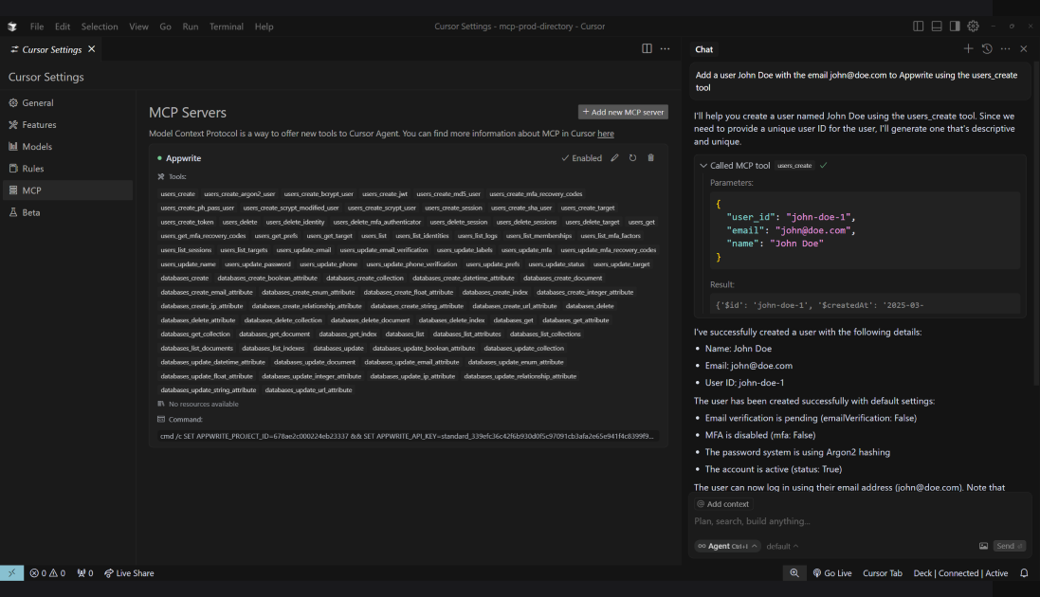Click the Add new MCP server button
Viewport: 1040px width, 597px height.
(x=623, y=112)
